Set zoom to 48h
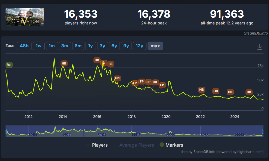Viewport: 269px width, 161px height. pos(24,46)
